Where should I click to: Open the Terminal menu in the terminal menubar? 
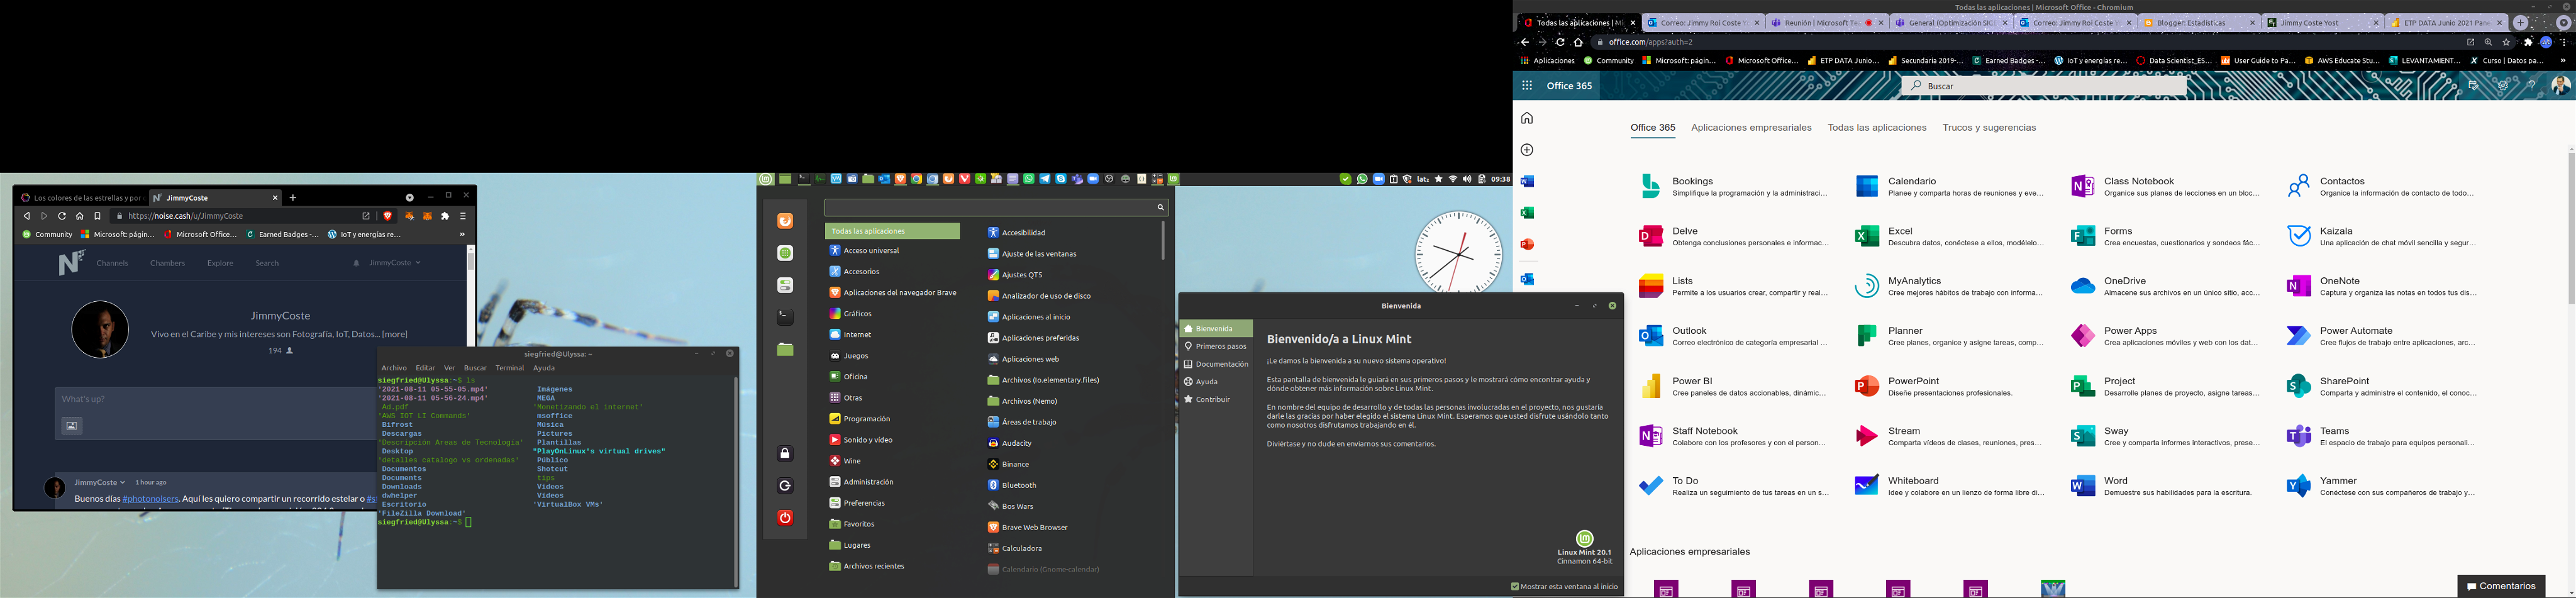[x=510, y=368]
